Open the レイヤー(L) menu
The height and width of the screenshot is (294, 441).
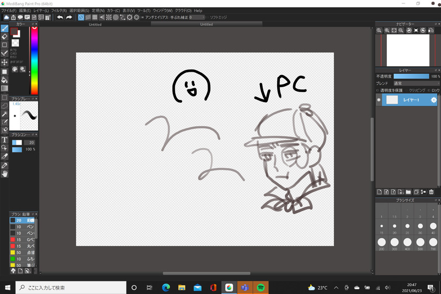click(x=41, y=10)
